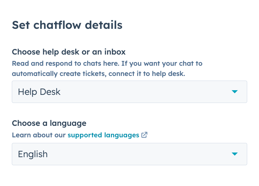Image resolution: width=259 pixels, height=186 pixels.
Task: Click the English text inside the language field
Action: tap(33, 154)
